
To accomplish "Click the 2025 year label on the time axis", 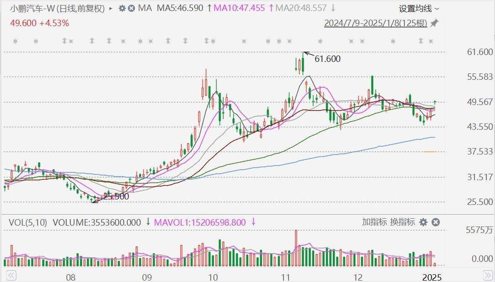I will click(432, 277).
